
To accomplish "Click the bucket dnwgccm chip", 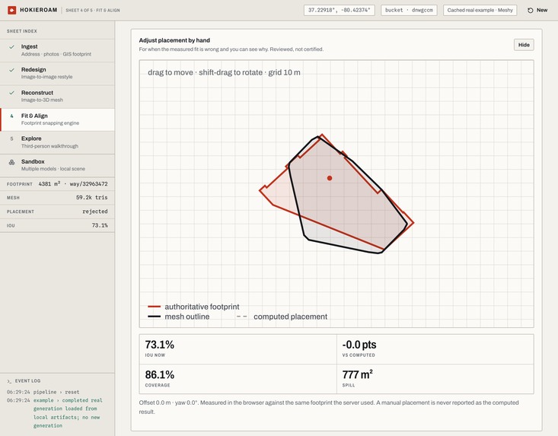I will tap(409, 11).
